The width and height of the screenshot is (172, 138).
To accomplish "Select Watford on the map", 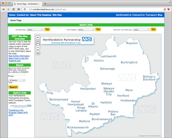I will click(x=84, y=121).
